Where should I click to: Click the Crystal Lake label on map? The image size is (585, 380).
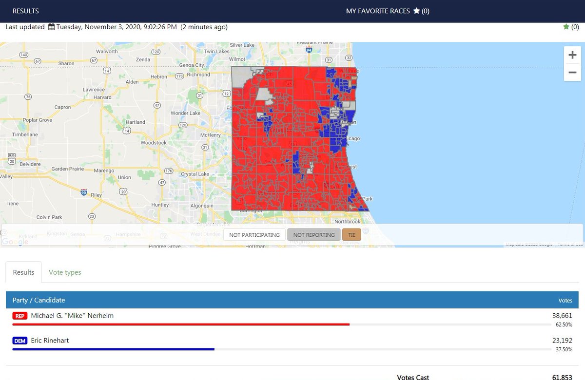pyautogui.click(x=195, y=174)
